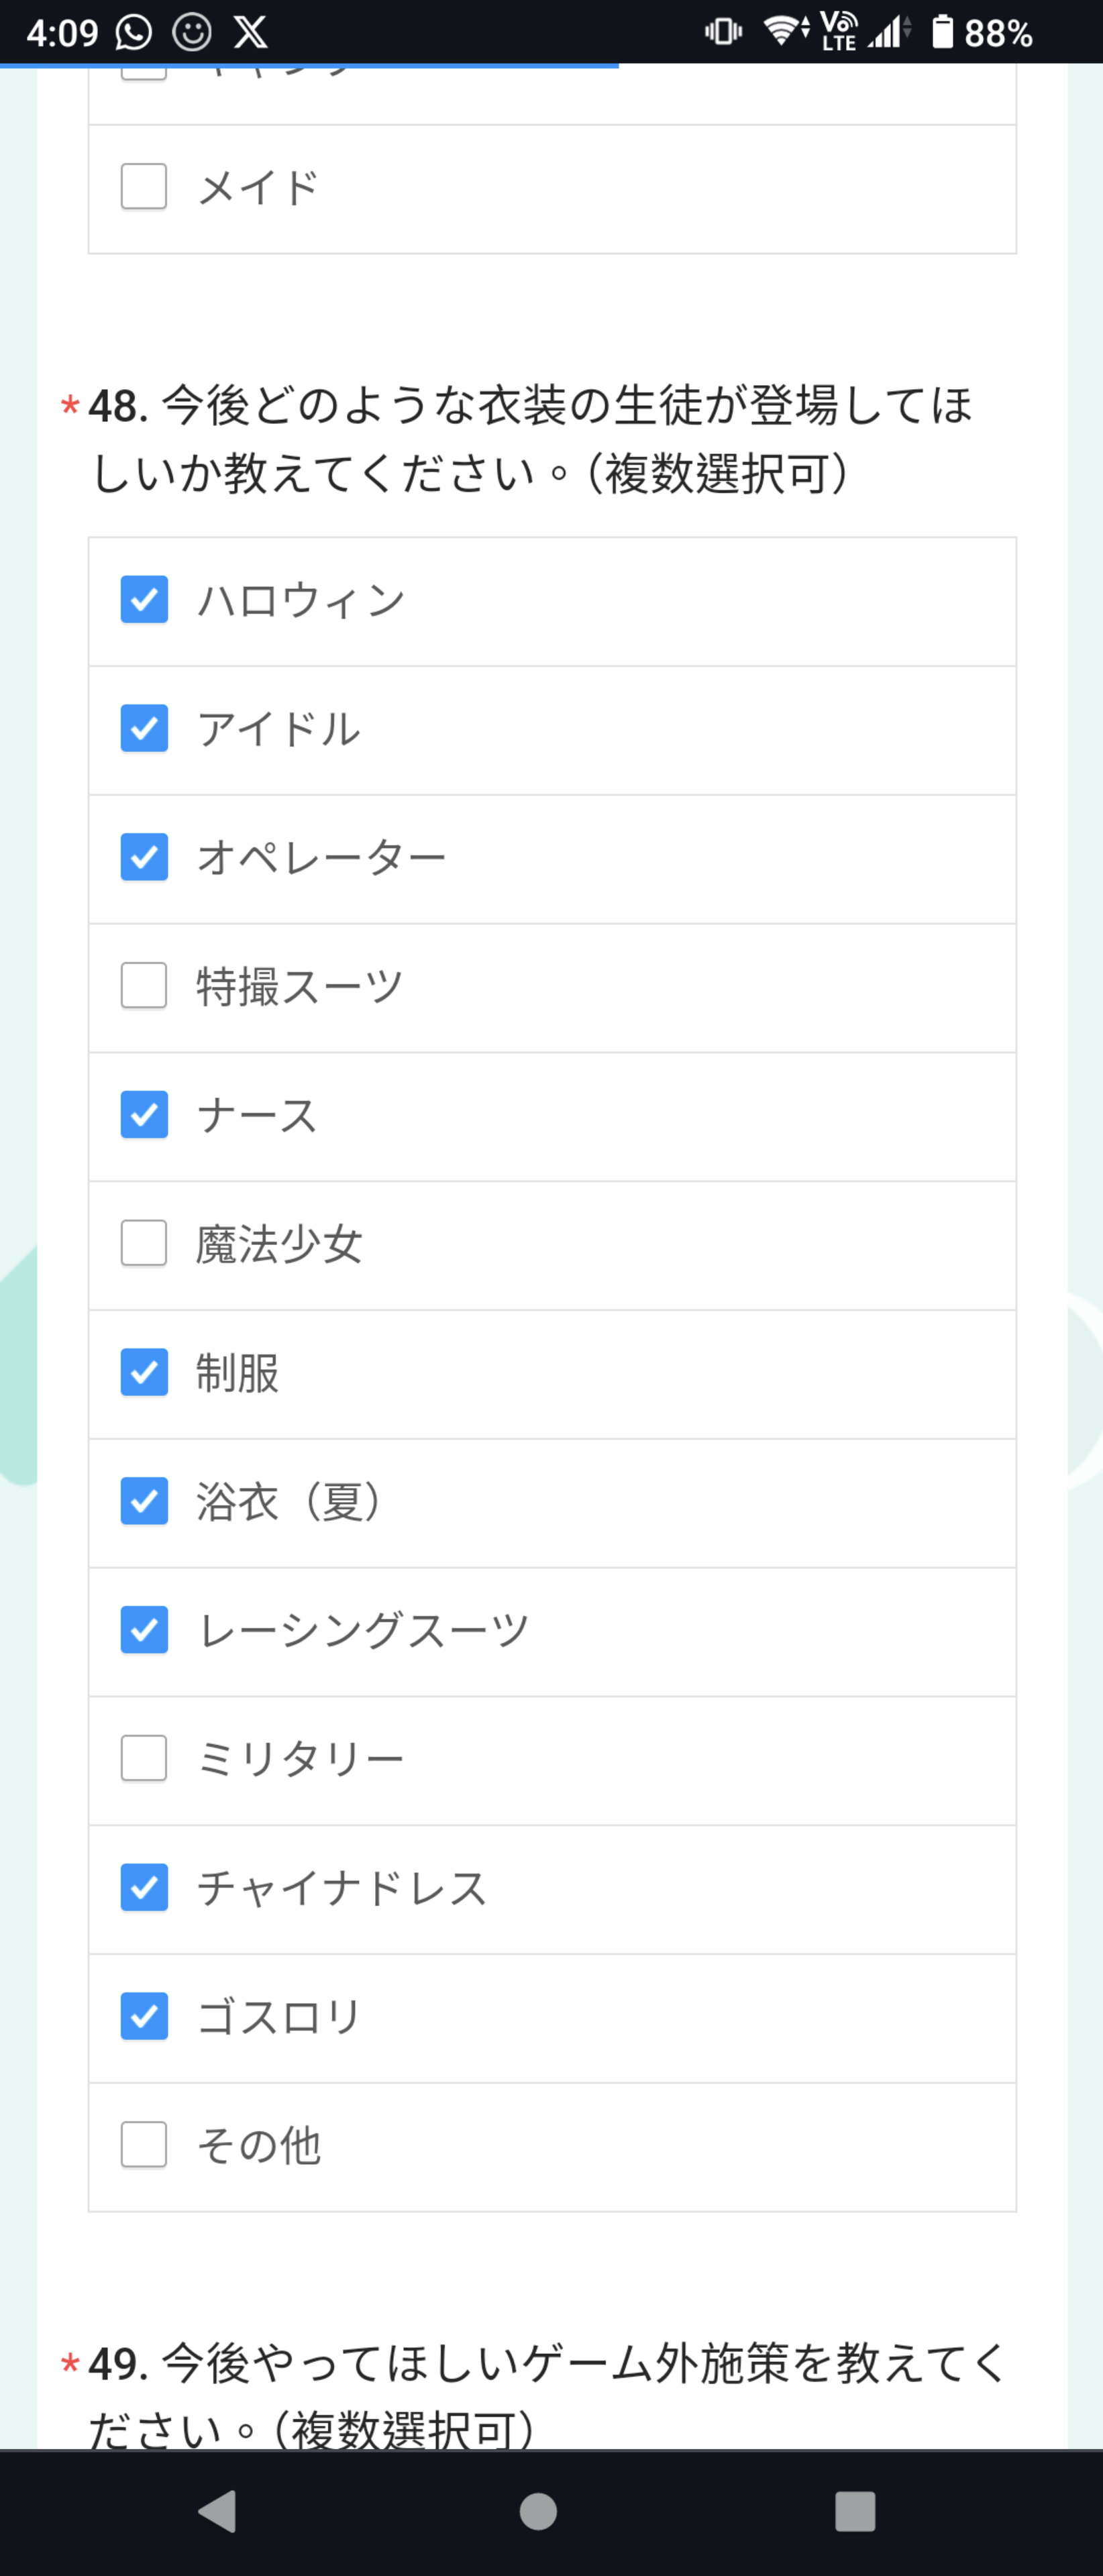Check the 特撮スーツ checkbox
This screenshot has width=1103, height=2576.
pyautogui.click(x=144, y=986)
